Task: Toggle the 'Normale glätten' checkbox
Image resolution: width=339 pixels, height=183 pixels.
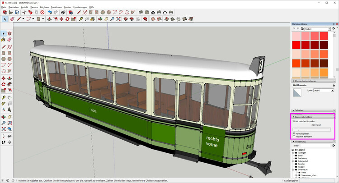Action: 293,133
